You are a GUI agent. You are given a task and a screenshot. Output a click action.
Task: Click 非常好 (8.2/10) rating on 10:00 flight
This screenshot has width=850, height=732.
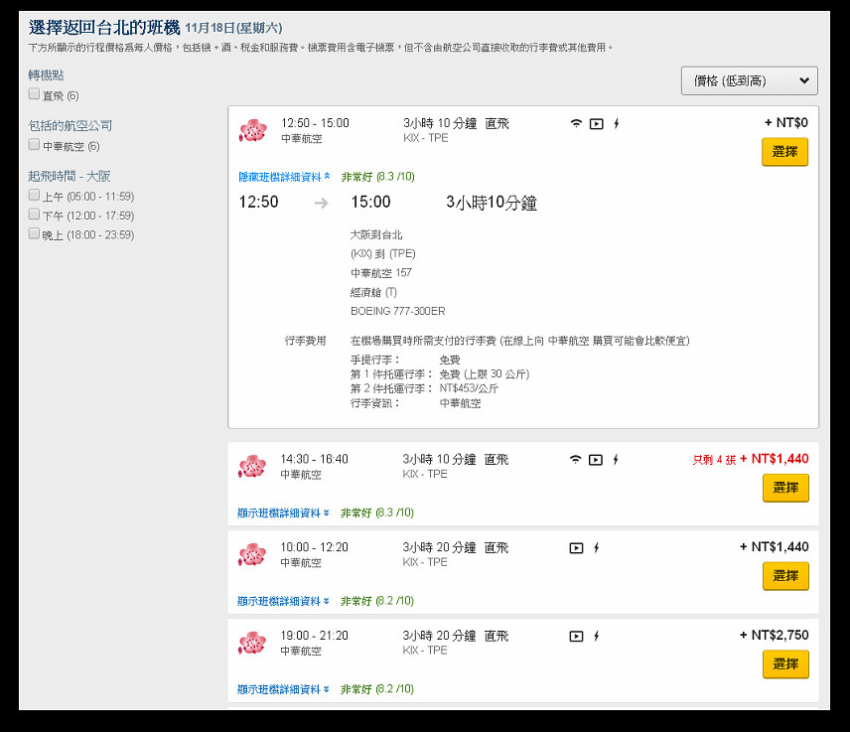pyautogui.click(x=376, y=601)
